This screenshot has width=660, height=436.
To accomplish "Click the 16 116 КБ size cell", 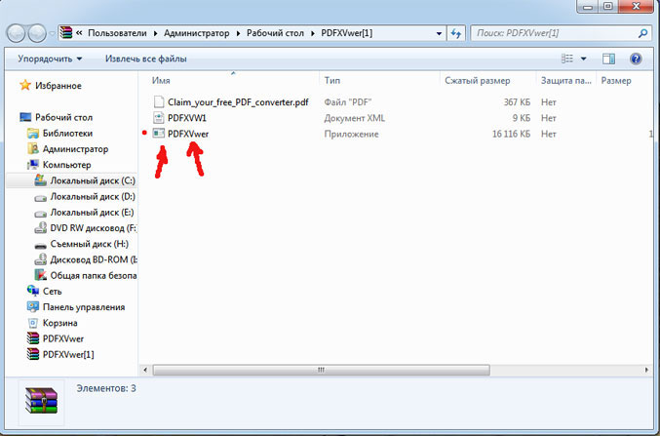I will click(x=512, y=134).
